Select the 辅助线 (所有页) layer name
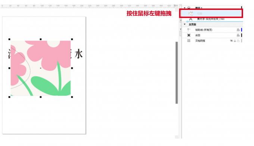The height and width of the screenshot is (146, 254). pos(204,30)
